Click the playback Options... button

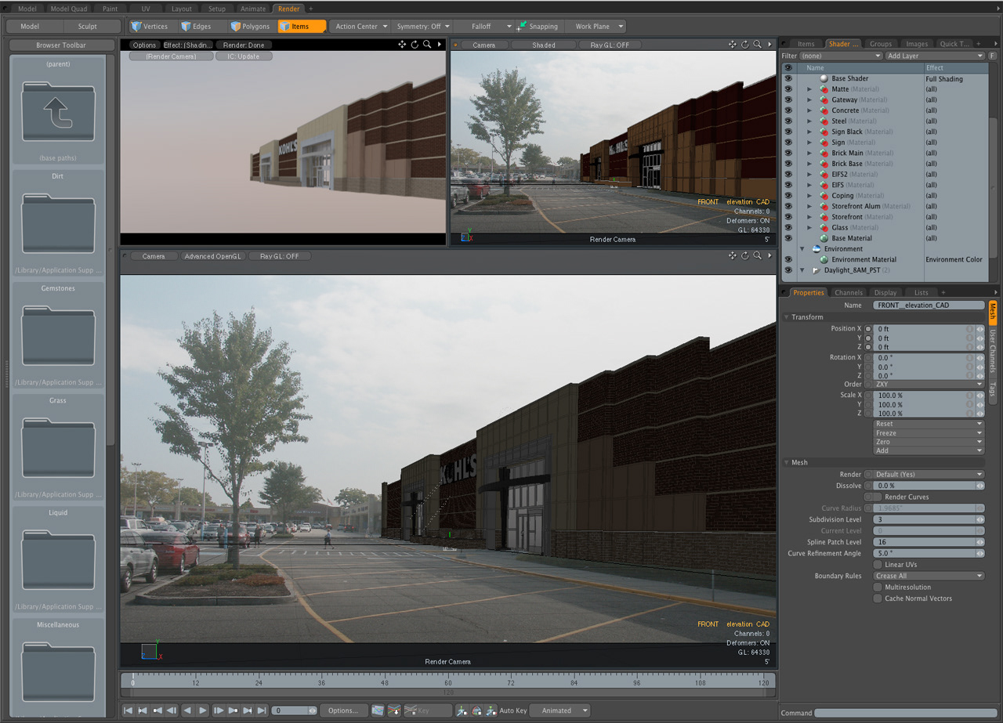pos(343,710)
